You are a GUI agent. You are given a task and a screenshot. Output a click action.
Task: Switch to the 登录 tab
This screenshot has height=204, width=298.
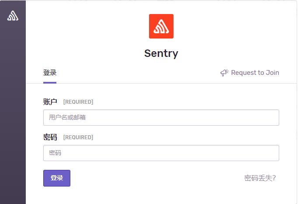[50, 73]
